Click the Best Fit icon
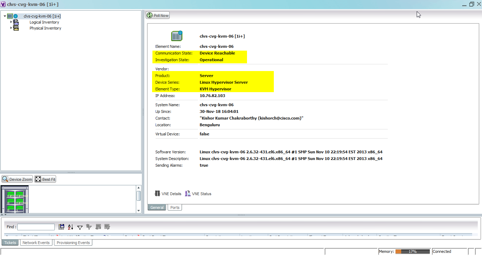This screenshot has width=482, height=256. [x=45, y=179]
